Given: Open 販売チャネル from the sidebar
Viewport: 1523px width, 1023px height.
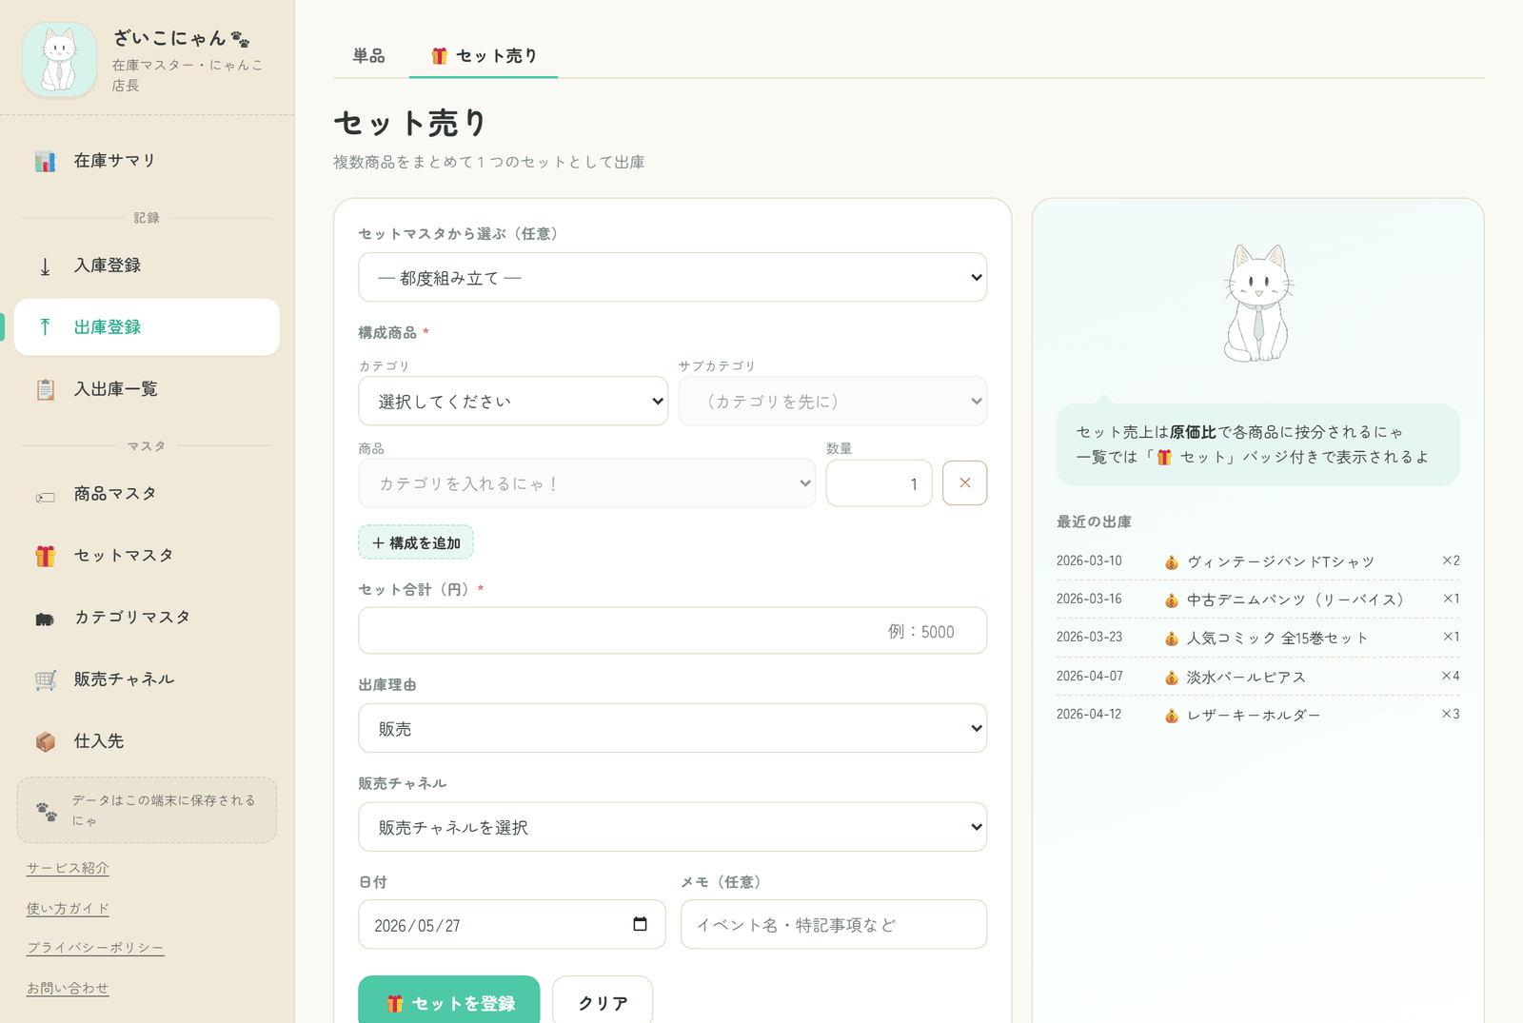Looking at the screenshot, I should pyautogui.click(x=147, y=679).
